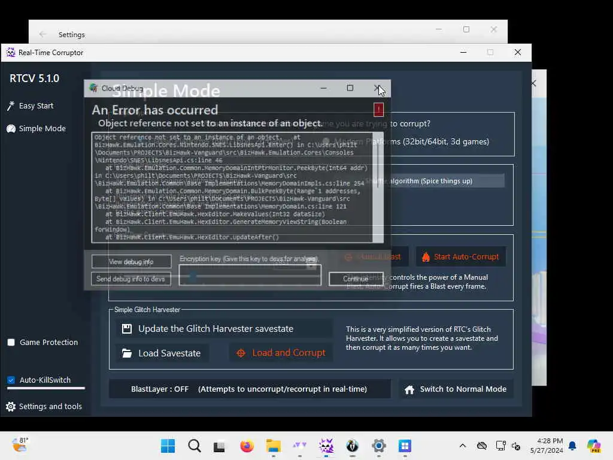613x460 pixels.
Task: Go back in the Settings window
Action: tap(43, 34)
